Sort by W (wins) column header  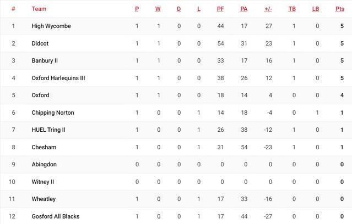coord(158,9)
